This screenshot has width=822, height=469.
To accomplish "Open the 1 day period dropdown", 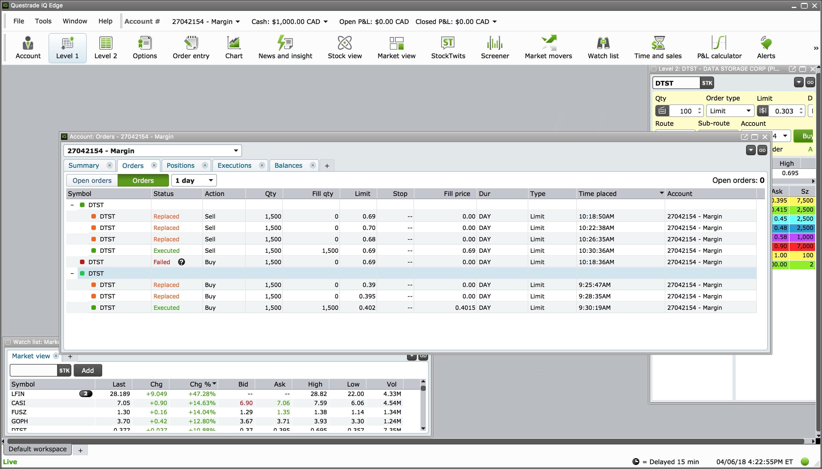I will pos(194,180).
